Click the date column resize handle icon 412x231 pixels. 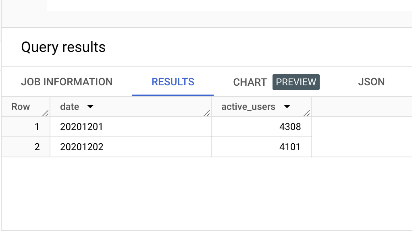tap(207, 113)
